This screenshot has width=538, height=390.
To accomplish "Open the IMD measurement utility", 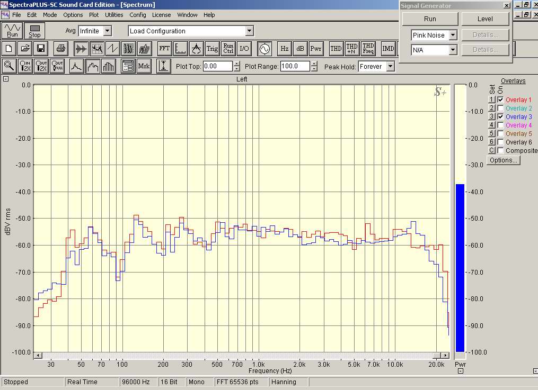I will click(389, 49).
